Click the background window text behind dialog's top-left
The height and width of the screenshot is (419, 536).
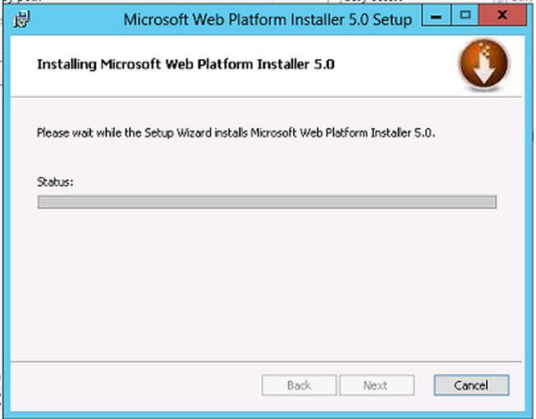21,2
